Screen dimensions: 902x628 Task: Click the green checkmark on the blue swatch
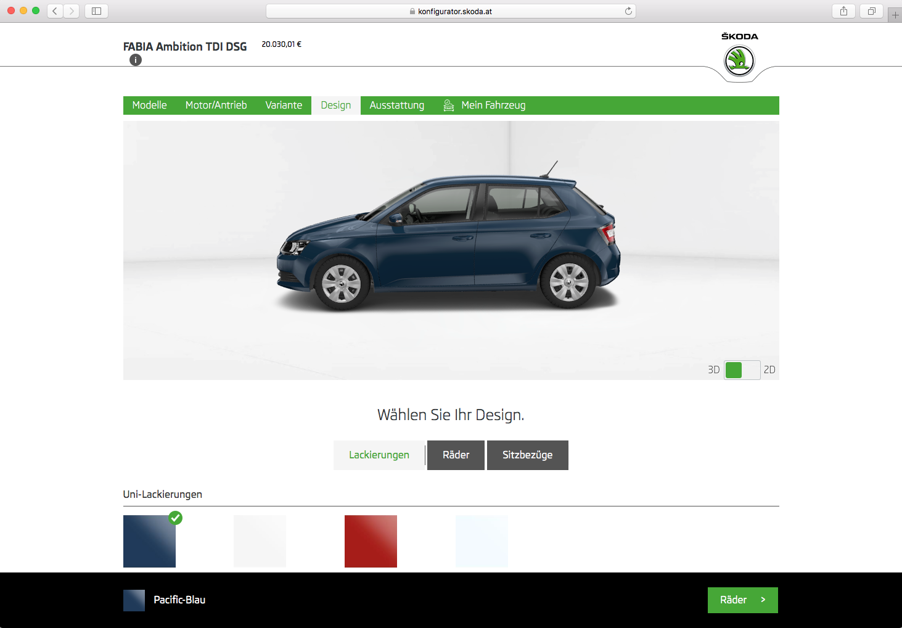tap(176, 518)
